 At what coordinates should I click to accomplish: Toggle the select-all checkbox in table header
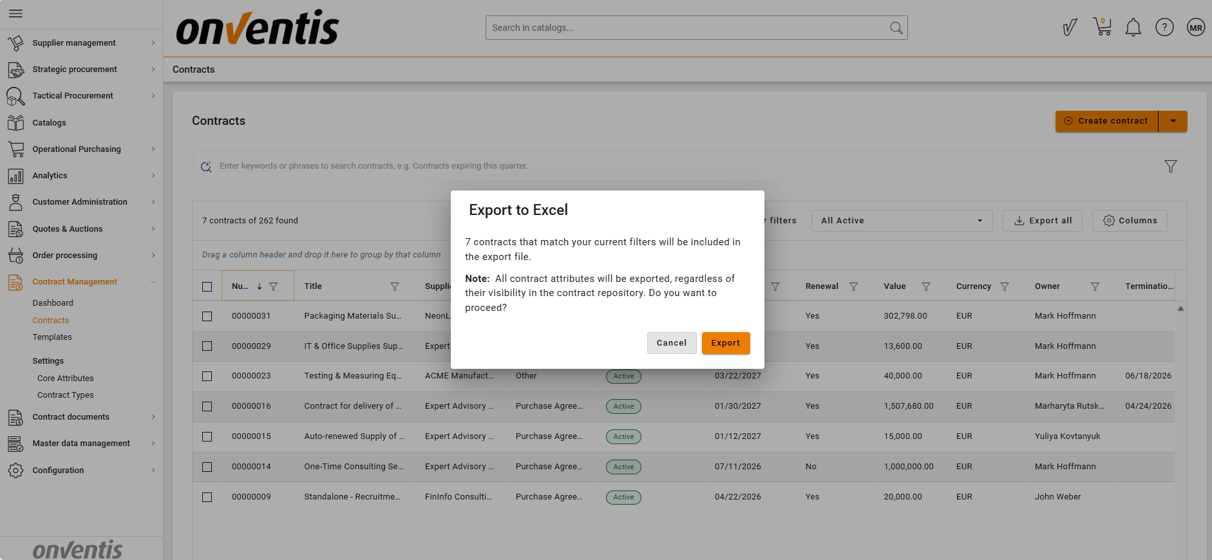click(207, 287)
